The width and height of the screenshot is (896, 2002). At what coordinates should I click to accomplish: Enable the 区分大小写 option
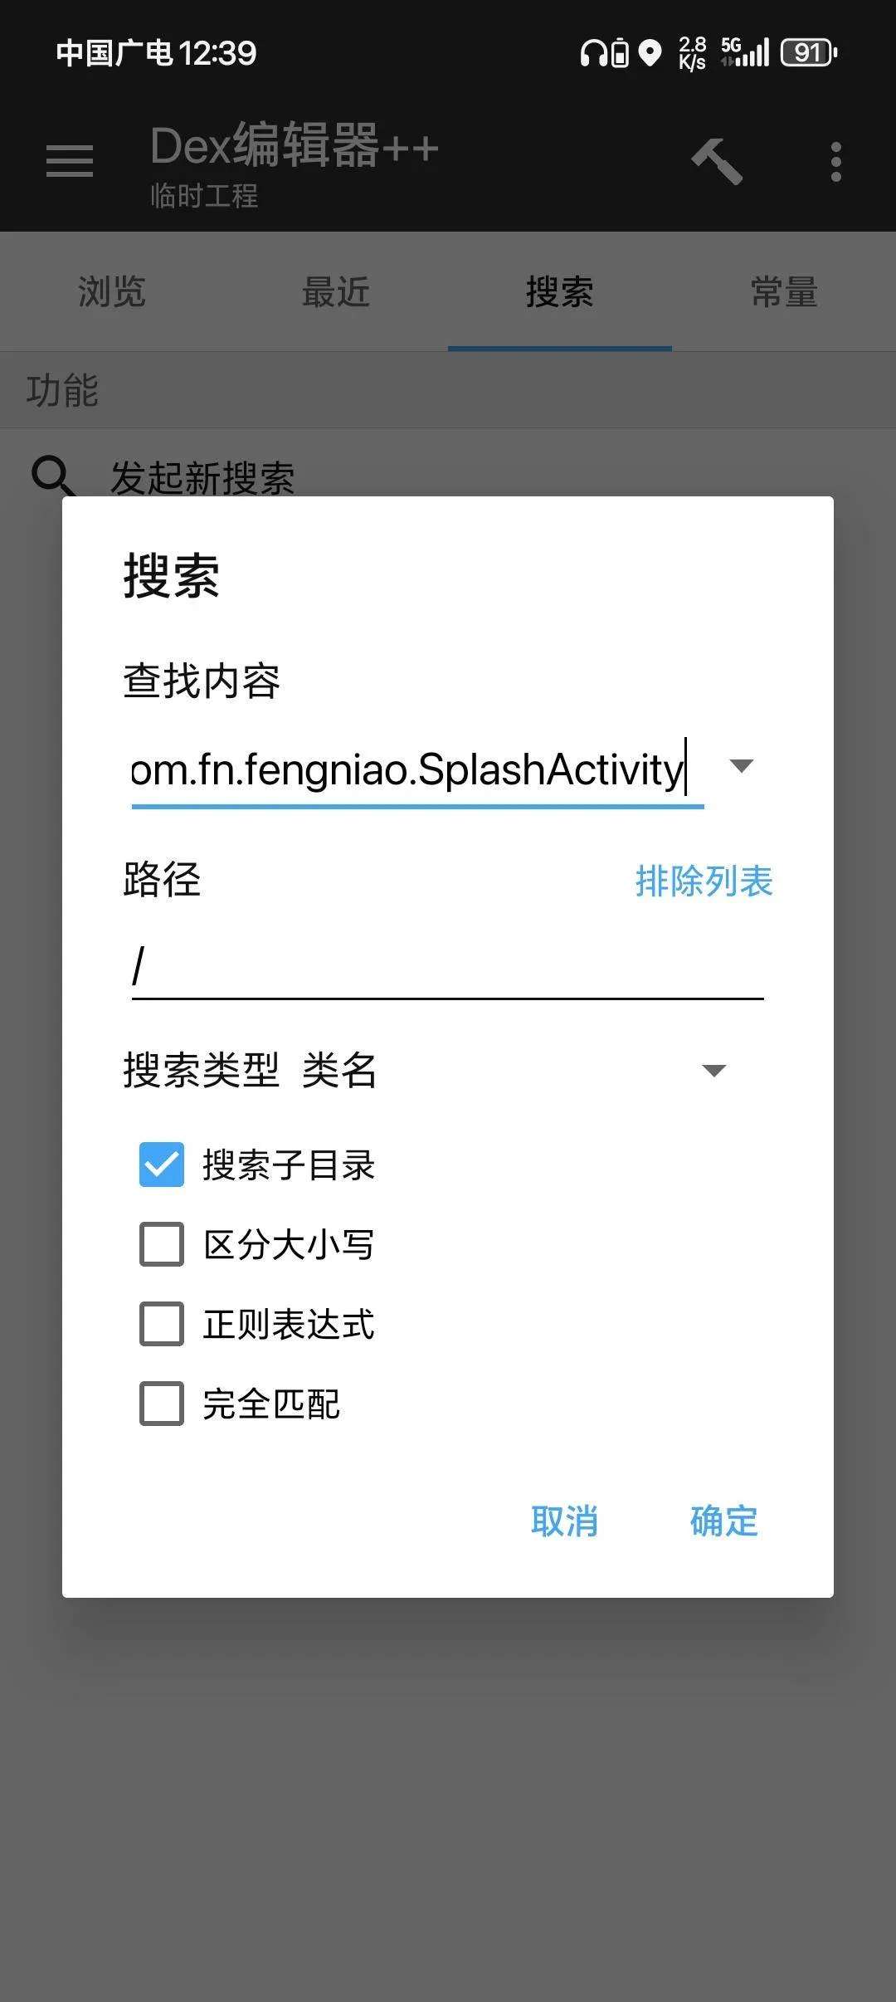162,1245
